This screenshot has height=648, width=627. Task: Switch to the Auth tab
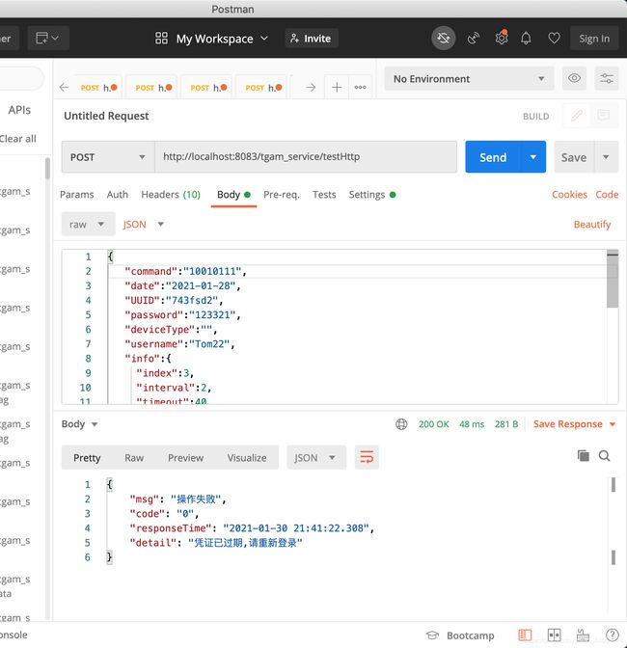pyautogui.click(x=118, y=194)
